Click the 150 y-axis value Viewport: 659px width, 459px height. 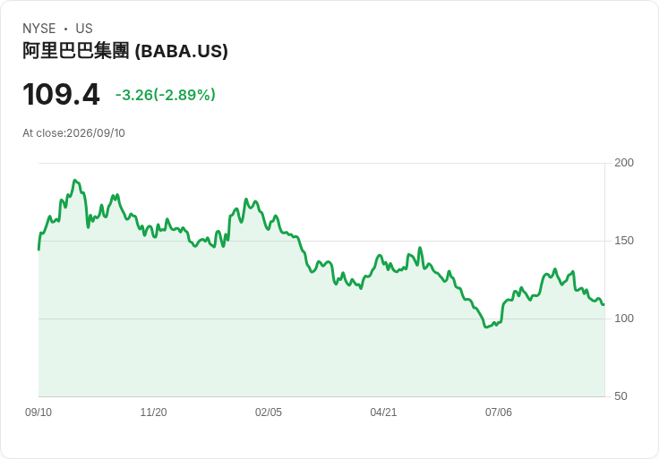[624, 241]
